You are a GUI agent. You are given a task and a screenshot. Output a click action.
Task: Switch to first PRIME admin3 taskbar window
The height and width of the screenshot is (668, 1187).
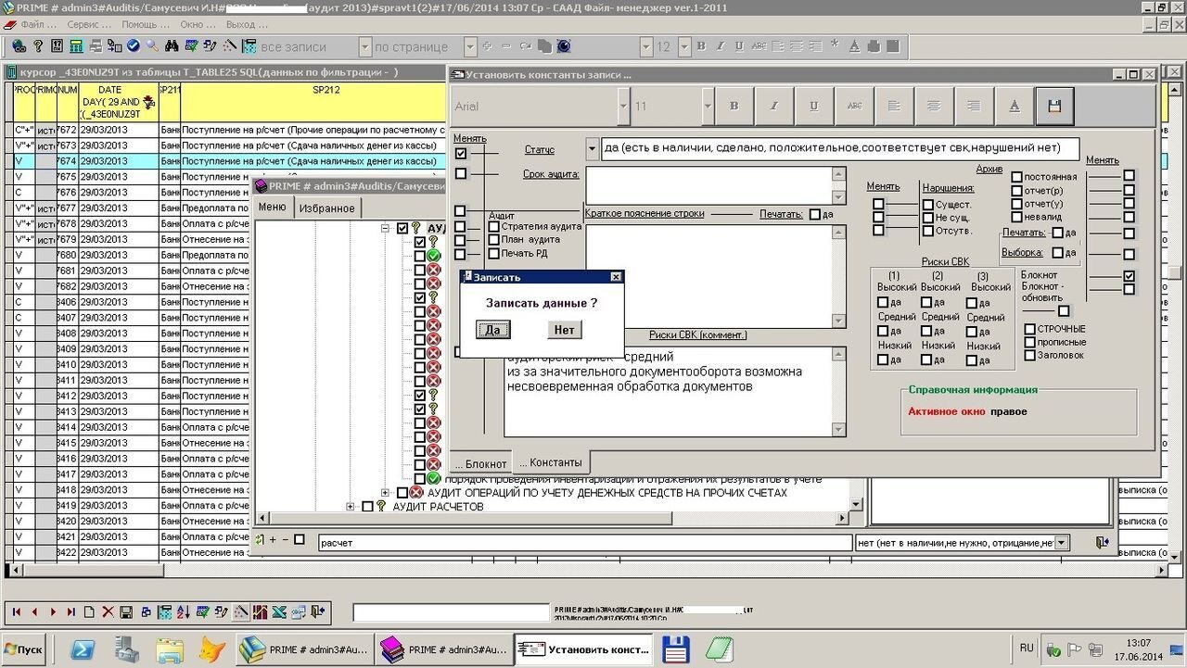pyautogui.click(x=304, y=649)
